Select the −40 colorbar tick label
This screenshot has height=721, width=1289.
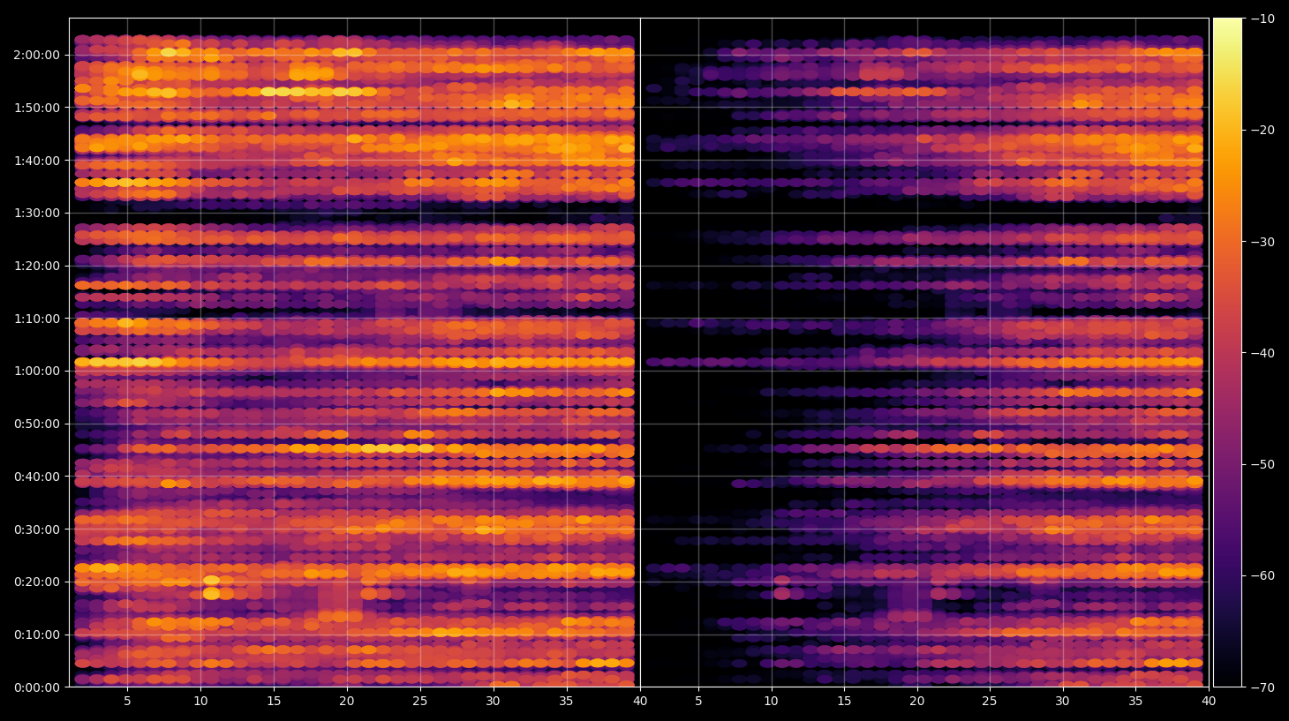click(1263, 353)
